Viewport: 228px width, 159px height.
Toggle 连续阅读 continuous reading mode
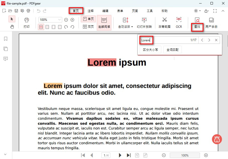pos(104,22)
